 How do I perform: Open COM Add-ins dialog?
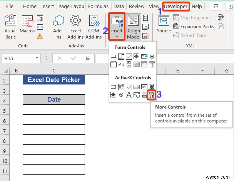point(94,27)
